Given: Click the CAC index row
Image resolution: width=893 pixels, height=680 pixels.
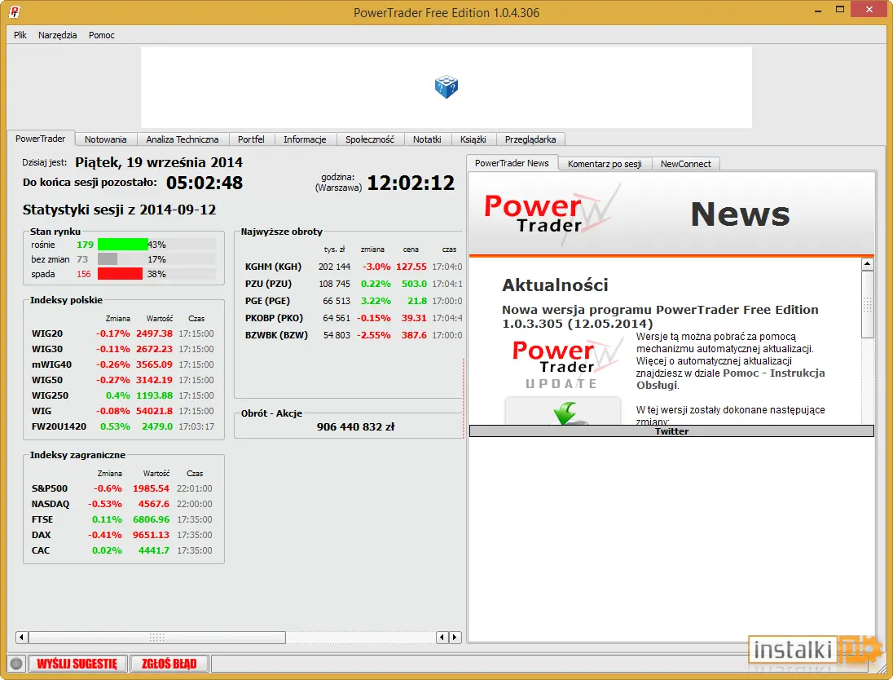Looking at the screenshot, I should [x=122, y=550].
